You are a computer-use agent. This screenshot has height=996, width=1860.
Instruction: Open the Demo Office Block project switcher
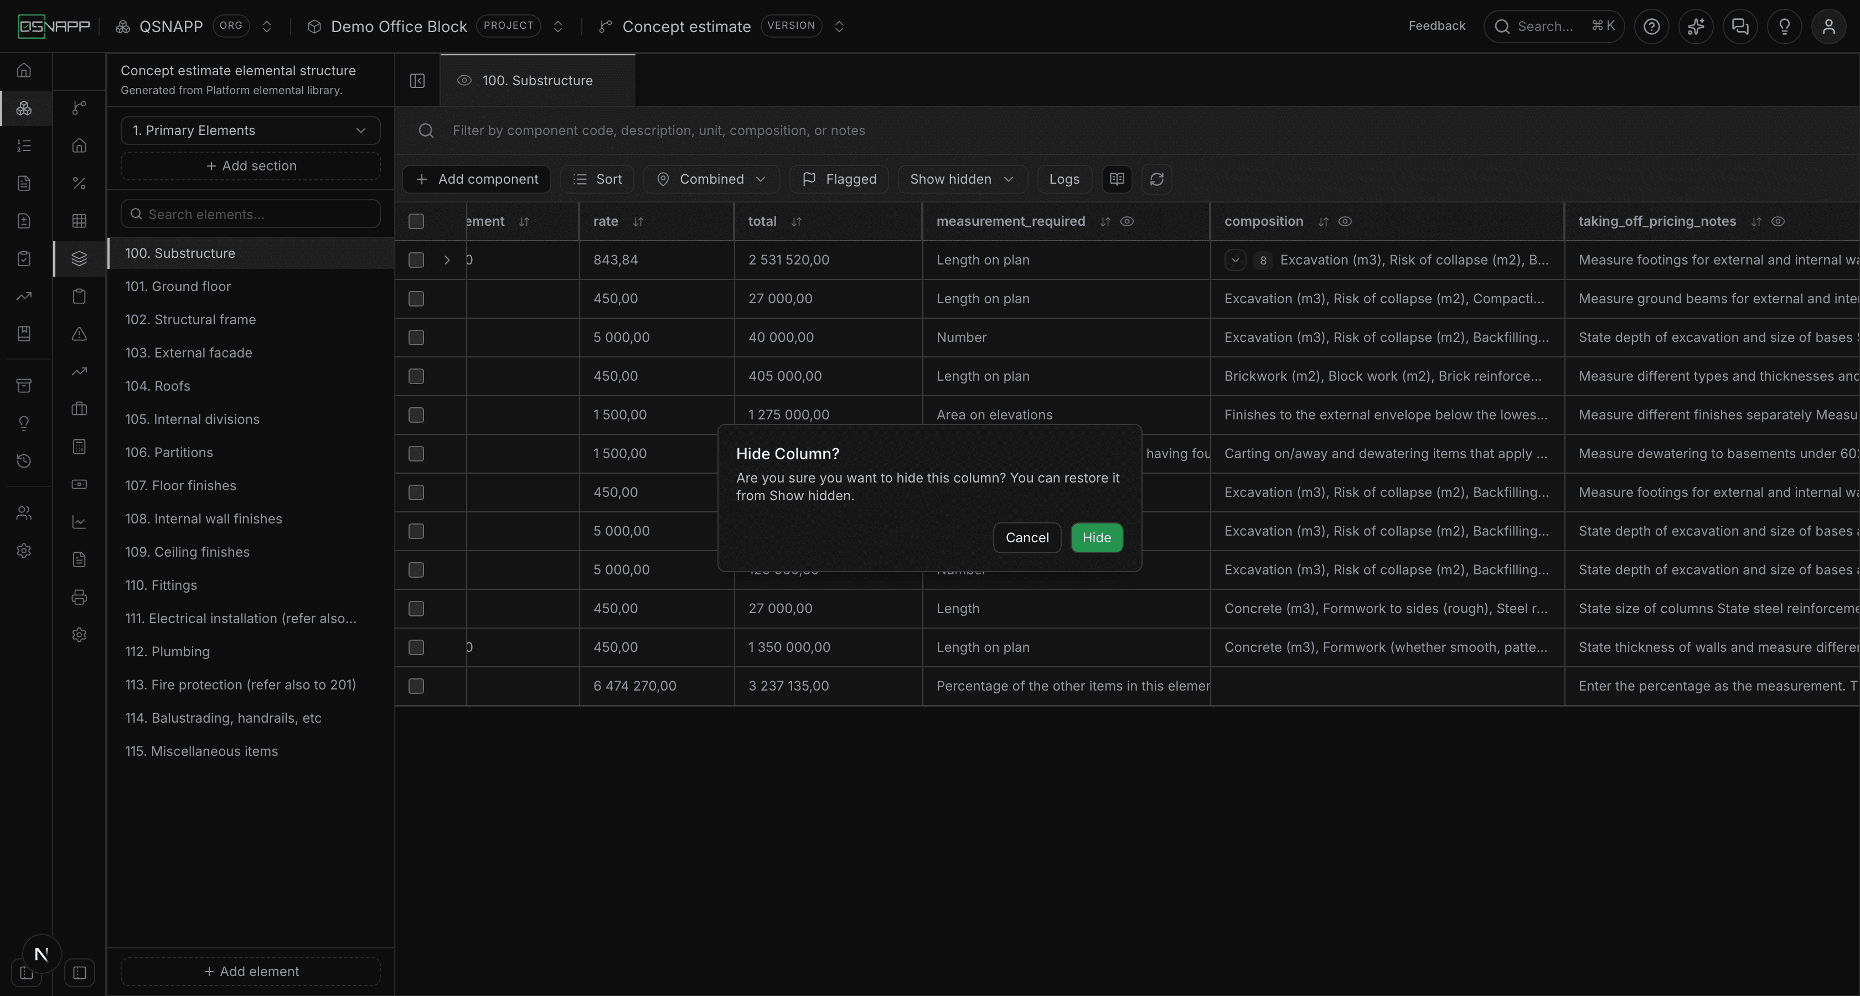pyautogui.click(x=557, y=27)
